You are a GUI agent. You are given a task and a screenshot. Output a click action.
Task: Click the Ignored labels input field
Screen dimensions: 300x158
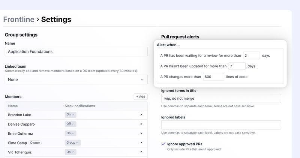click(x=221, y=125)
